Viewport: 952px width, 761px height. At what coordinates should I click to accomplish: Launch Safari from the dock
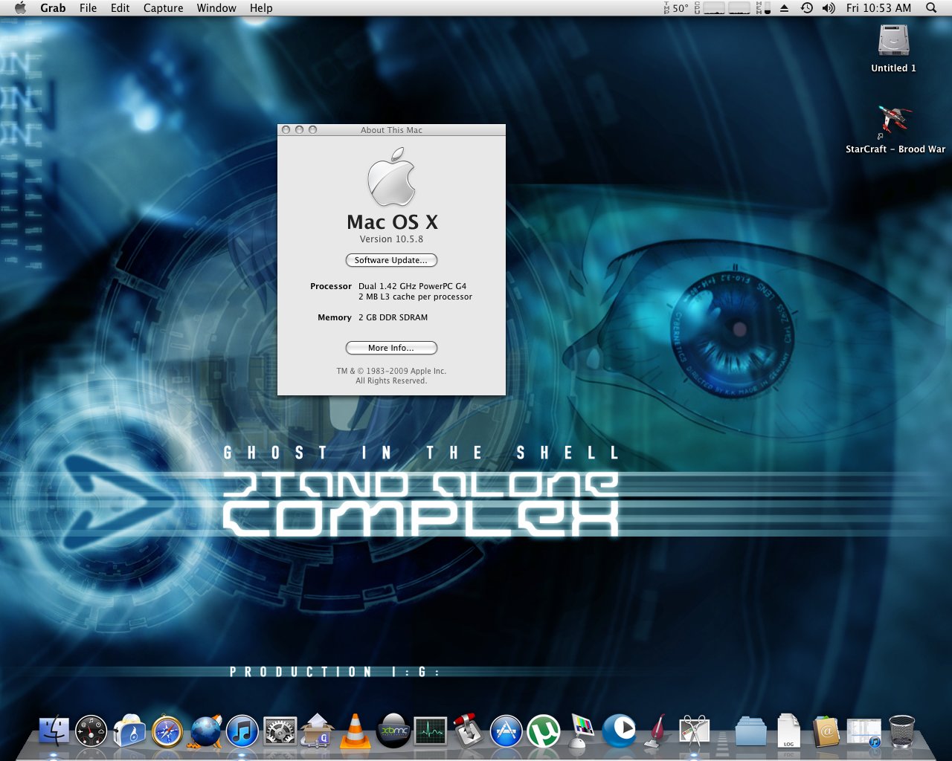pyautogui.click(x=167, y=732)
